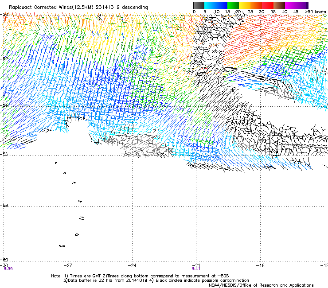Click the red 30-35 knots legend swatch
The width and height of the screenshot is (328, 288).
268,5
